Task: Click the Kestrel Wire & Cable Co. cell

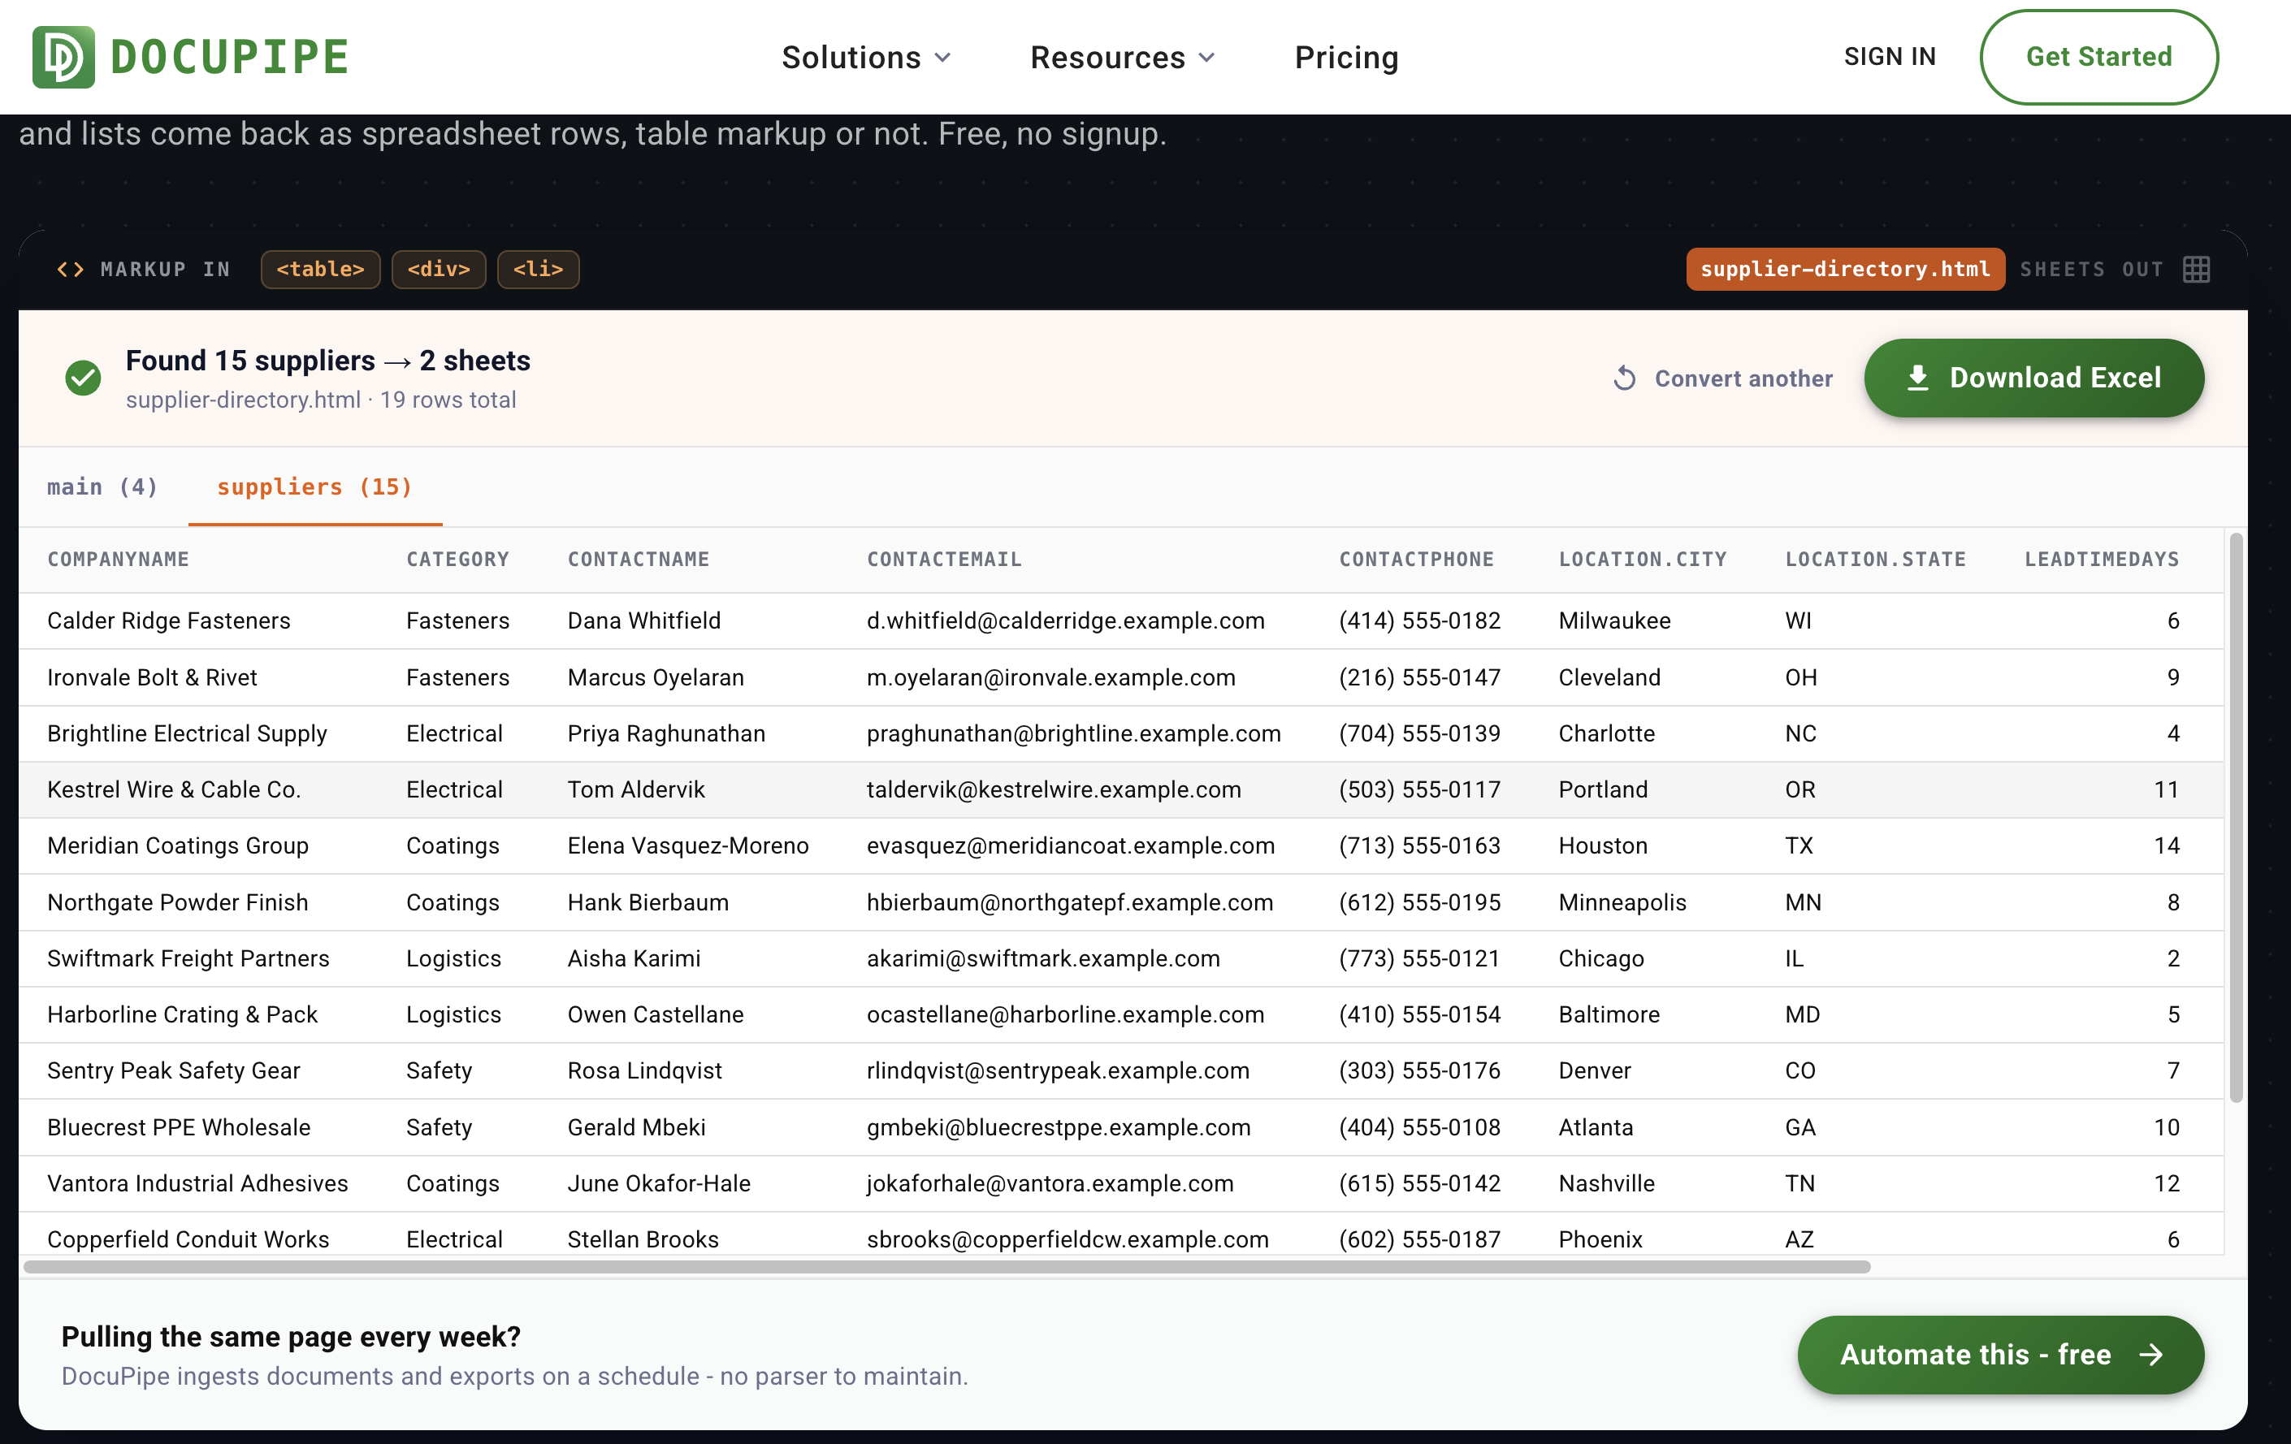Action: tap(174, 789)
